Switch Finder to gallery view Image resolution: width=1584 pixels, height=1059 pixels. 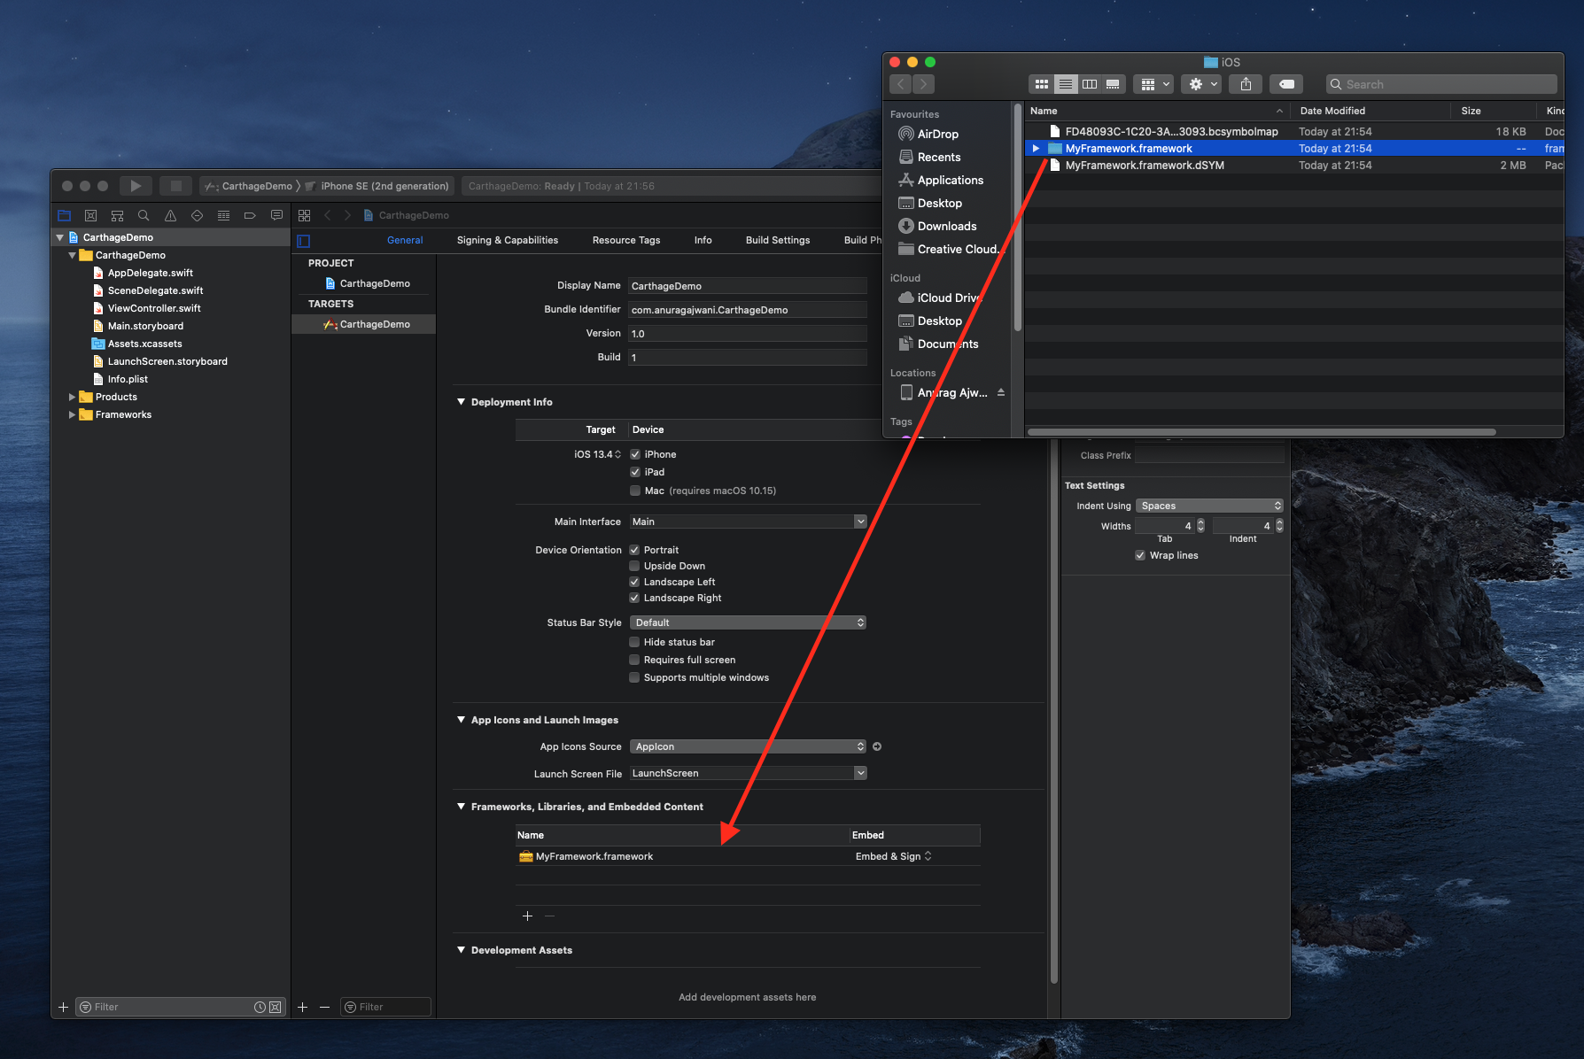(1113, 84)
